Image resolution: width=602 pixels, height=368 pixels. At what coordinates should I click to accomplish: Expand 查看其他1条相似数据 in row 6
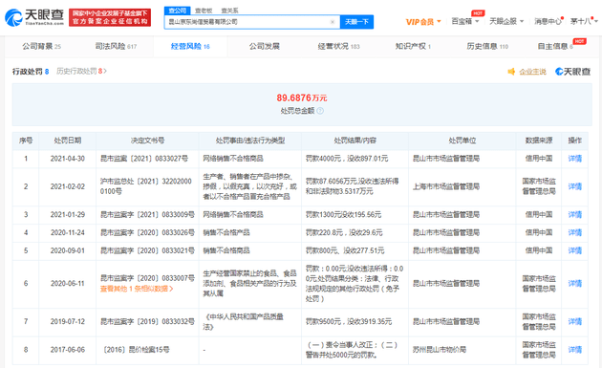pyautogui.click(x=137, y=289)
